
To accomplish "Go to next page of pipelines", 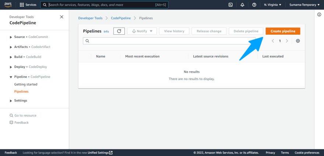I will click(x=287, y=41).
